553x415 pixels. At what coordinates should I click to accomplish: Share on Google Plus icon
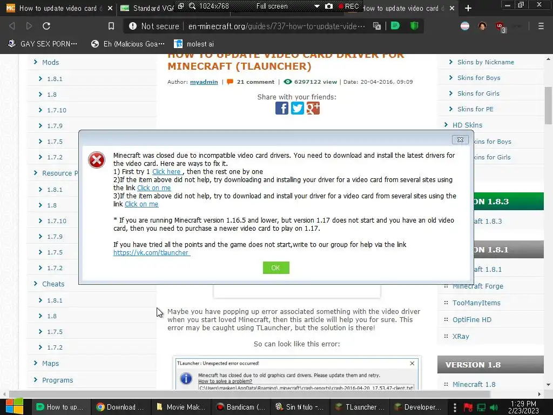(313, 108)
